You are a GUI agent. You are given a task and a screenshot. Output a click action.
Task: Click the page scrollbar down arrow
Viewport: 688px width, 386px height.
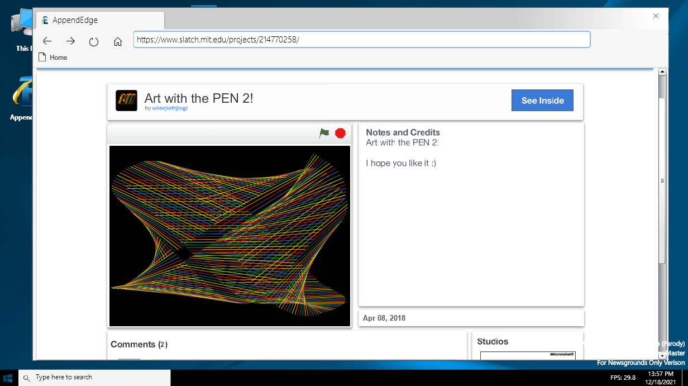(x=662, y=355)
